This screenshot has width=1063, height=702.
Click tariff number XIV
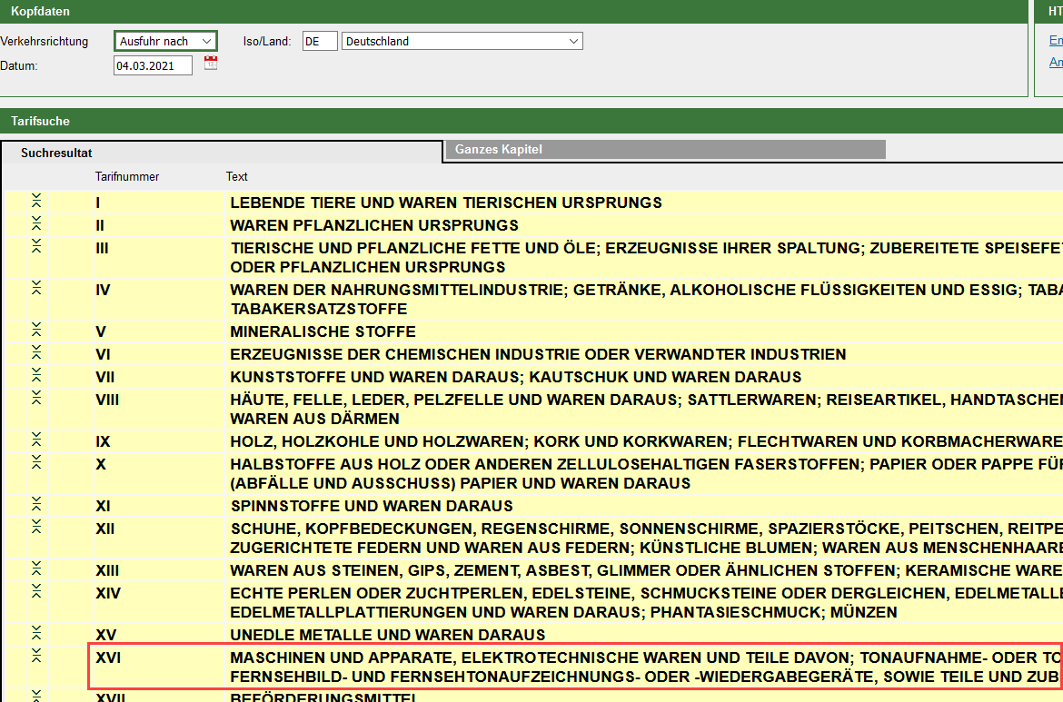click(108, 593)
